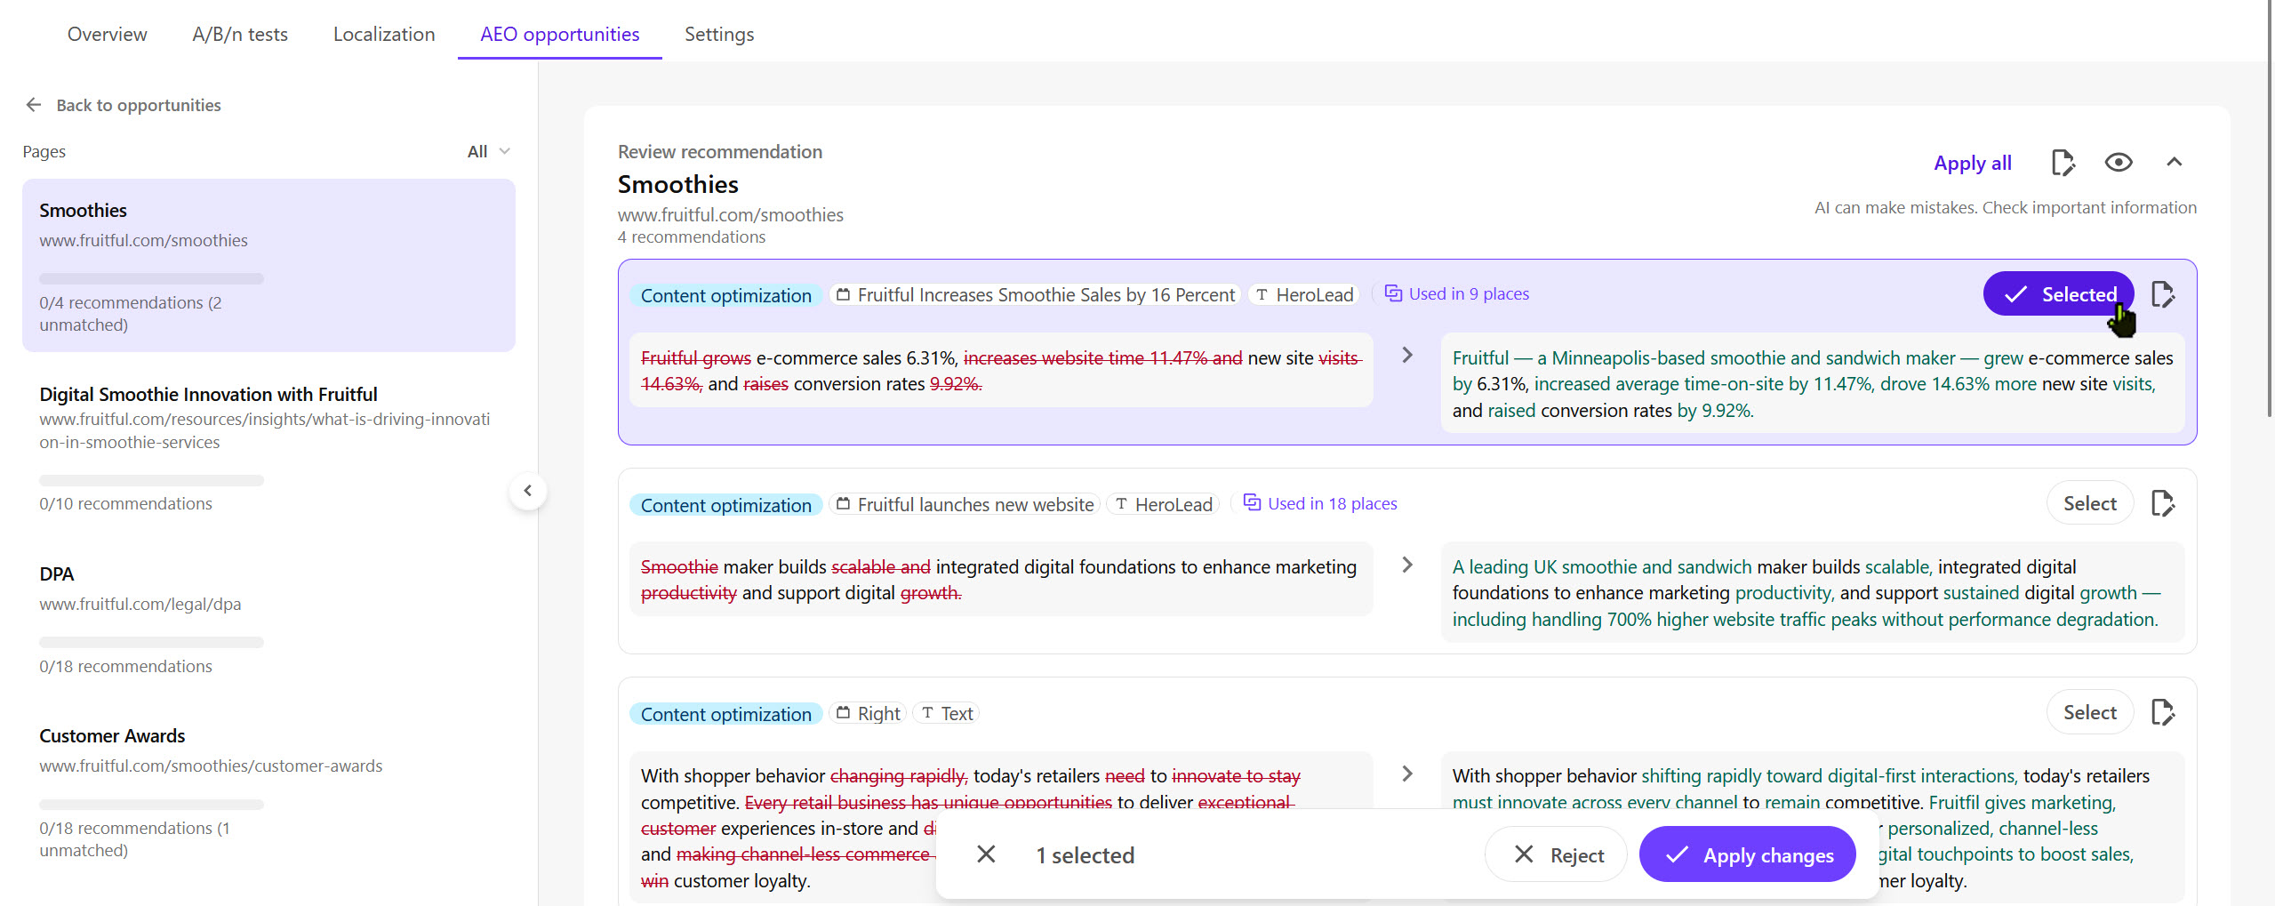
Task: Expand the diff arrow on the Right Text card
Action: [1407, 774]
